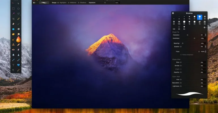Select the Type tool
Image resolution: width=218 pixels, height=113 pixels.
tap(13, 65)
